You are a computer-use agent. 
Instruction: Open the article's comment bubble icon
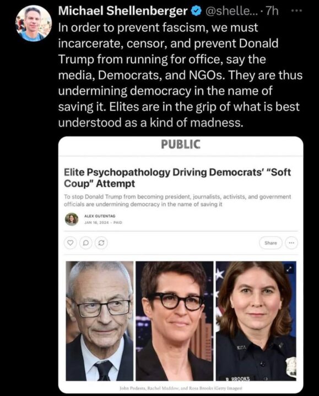click(x=86, y=243)
